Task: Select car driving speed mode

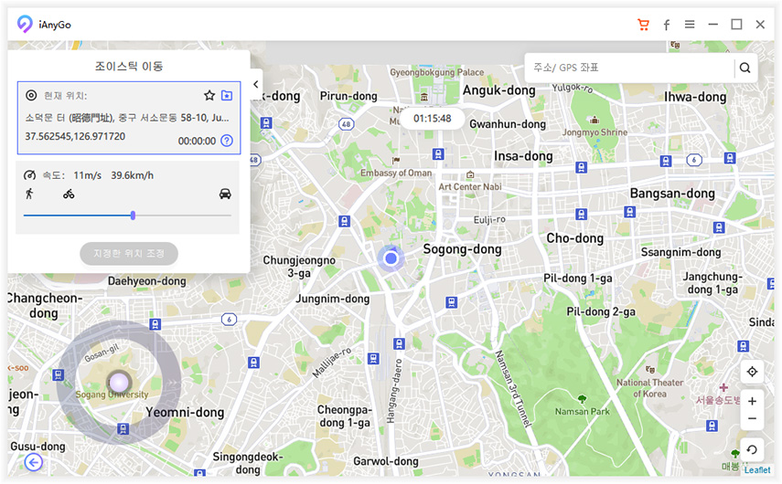Action: (x=225, y=194)
